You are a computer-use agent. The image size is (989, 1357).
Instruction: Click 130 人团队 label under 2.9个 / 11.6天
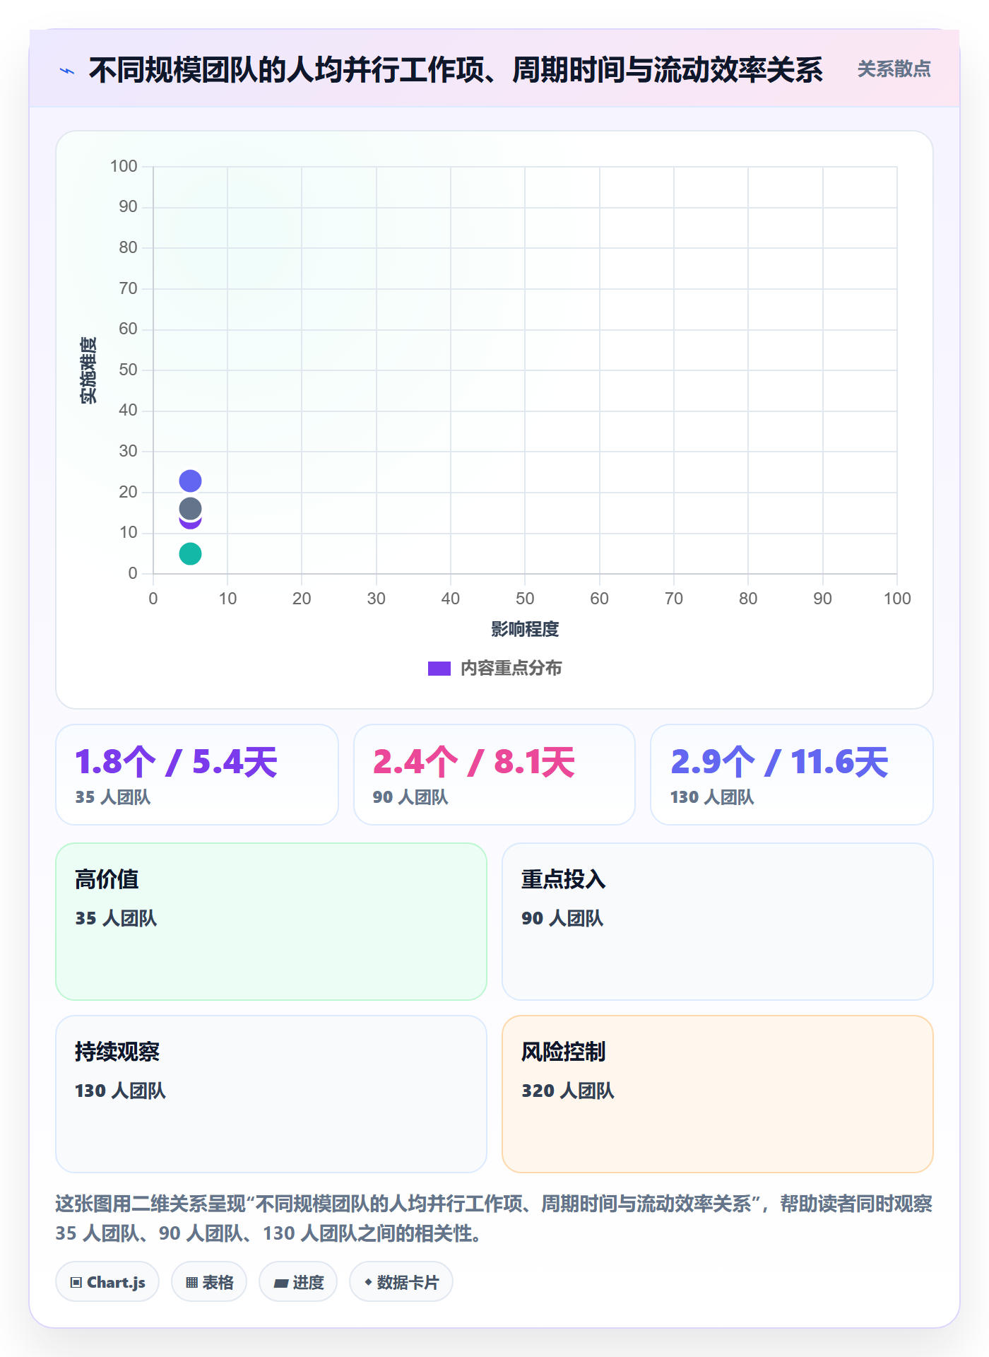(x=712, y=797)
